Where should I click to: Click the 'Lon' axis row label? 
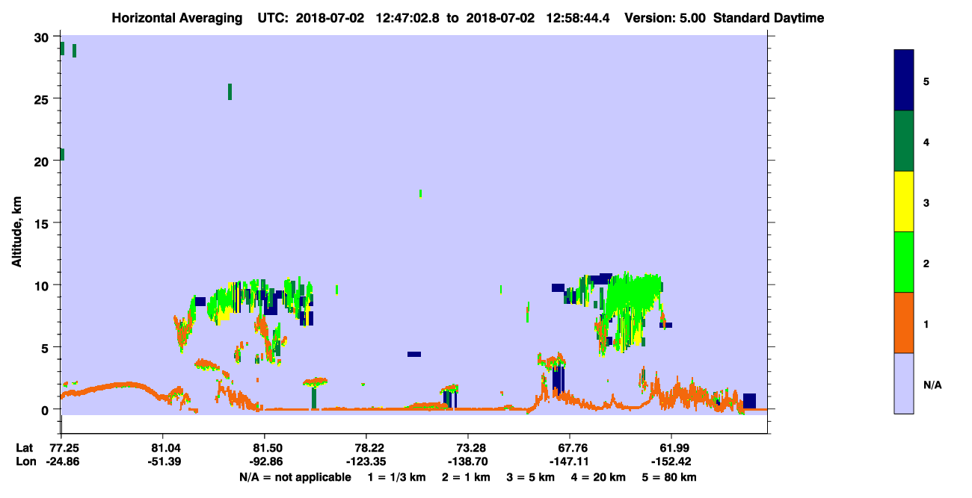tap(25, 461)
